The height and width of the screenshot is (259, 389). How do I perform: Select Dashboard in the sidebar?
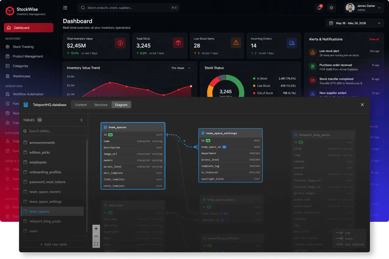[x=29, y=28]
